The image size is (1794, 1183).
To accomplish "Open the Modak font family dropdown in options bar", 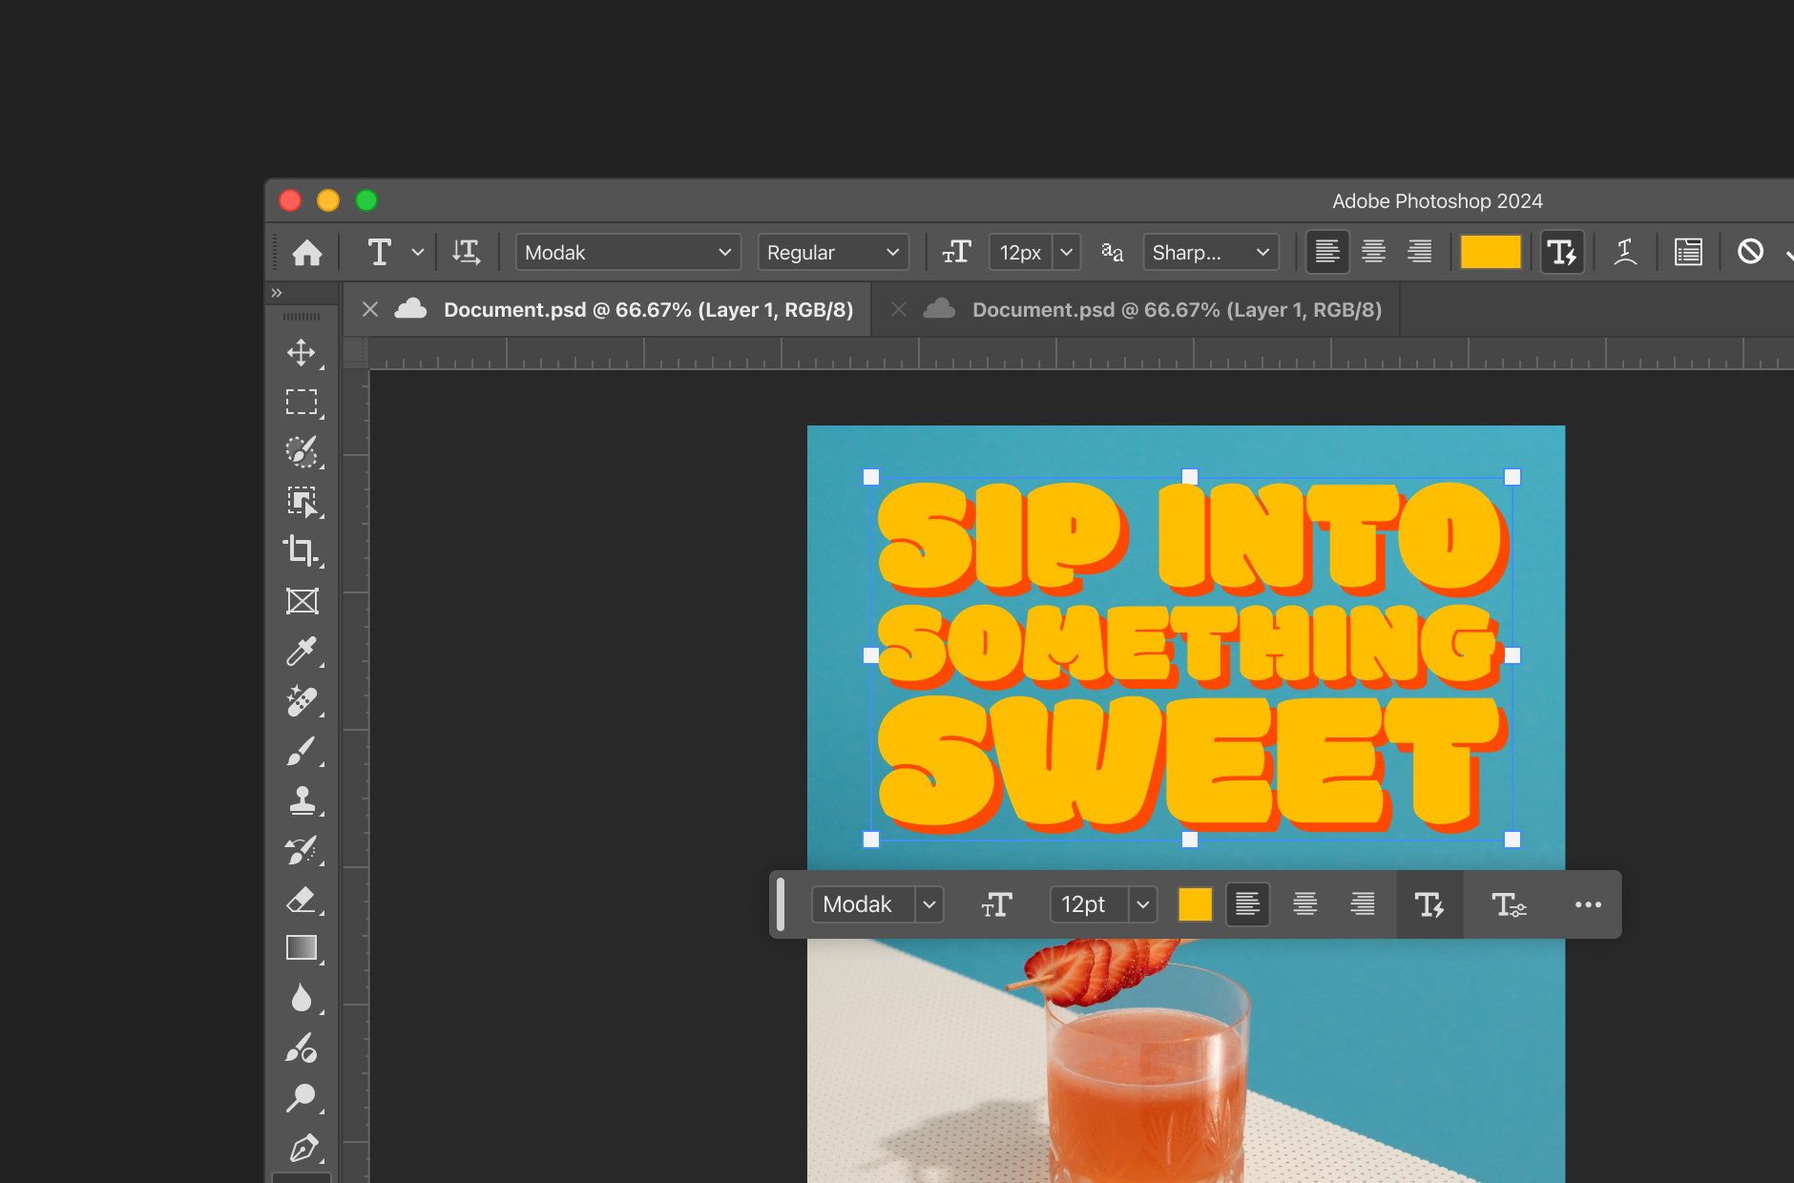I will click(628, 253).
